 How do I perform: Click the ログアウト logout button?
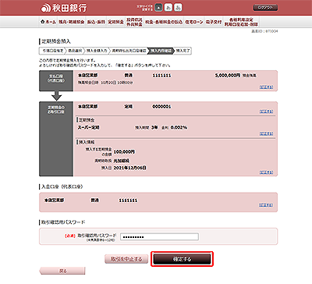click(265, 8)
